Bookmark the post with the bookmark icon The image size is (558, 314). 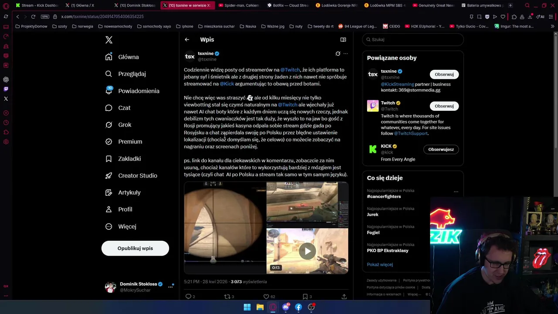coord(305,297)
